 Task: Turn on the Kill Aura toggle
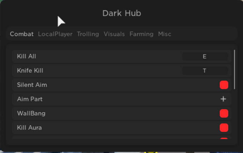(224, 128)
